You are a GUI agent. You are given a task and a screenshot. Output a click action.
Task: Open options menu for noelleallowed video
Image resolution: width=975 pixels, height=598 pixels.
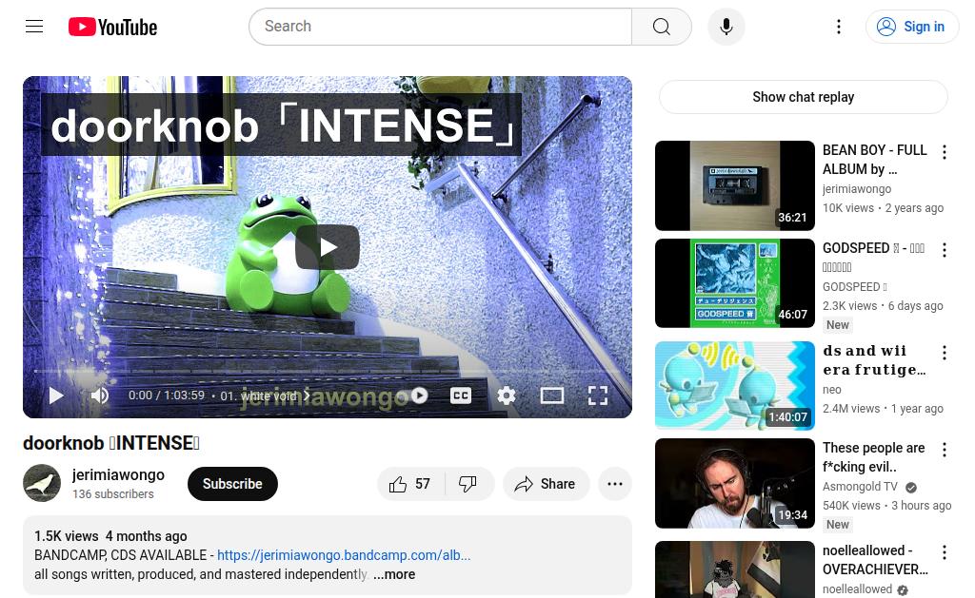944,552
